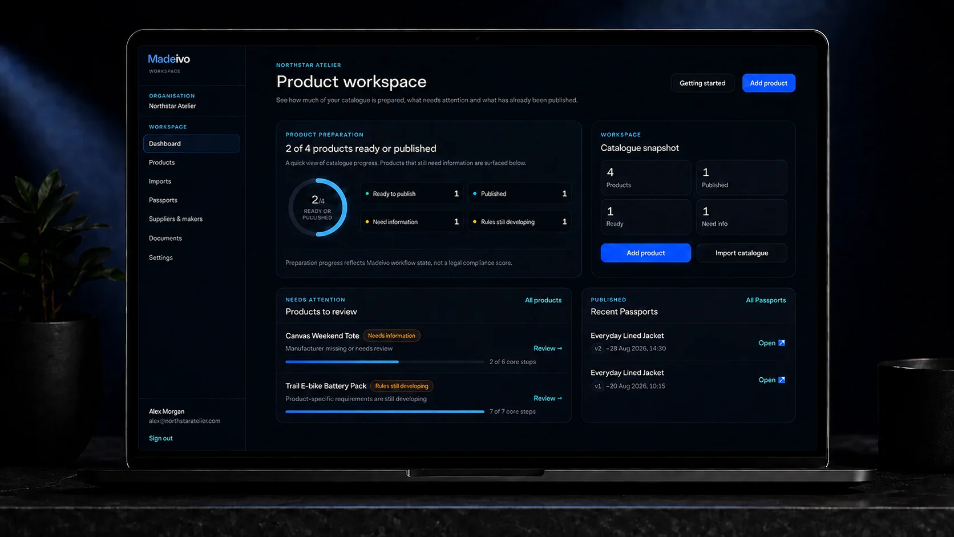The image size is (954, 537).
Task: Review the Canvas Weekend Tote
Action: click(548, 348)
